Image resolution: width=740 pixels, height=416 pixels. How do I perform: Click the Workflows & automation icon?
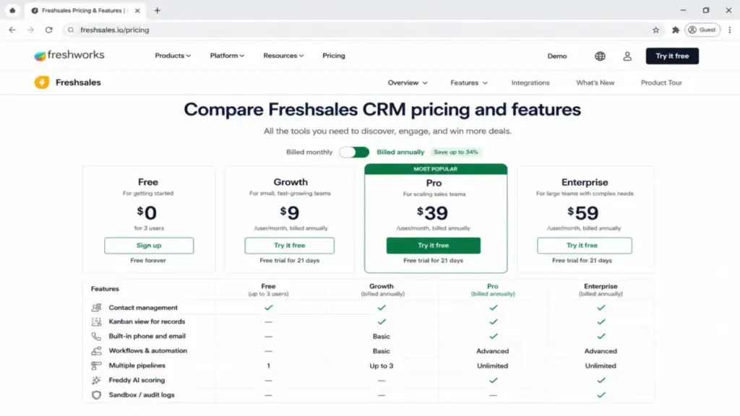(x=96, y=351)
